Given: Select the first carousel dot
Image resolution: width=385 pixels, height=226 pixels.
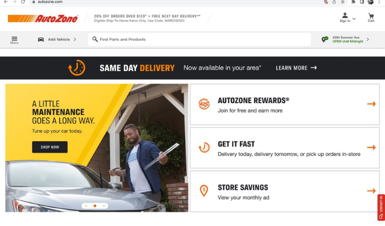Looking at the screenshot, I should [86, 206].
